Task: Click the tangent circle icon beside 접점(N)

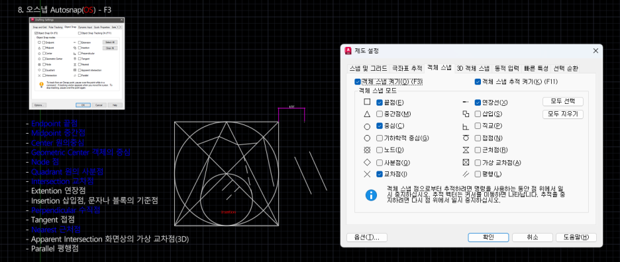Action: click(466, 138)
